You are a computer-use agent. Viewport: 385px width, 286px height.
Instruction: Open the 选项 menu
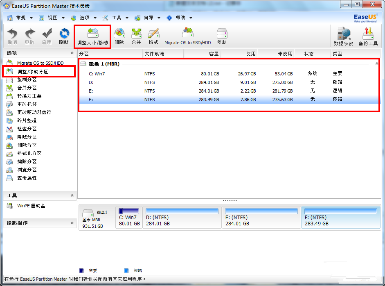pos(83,18)
